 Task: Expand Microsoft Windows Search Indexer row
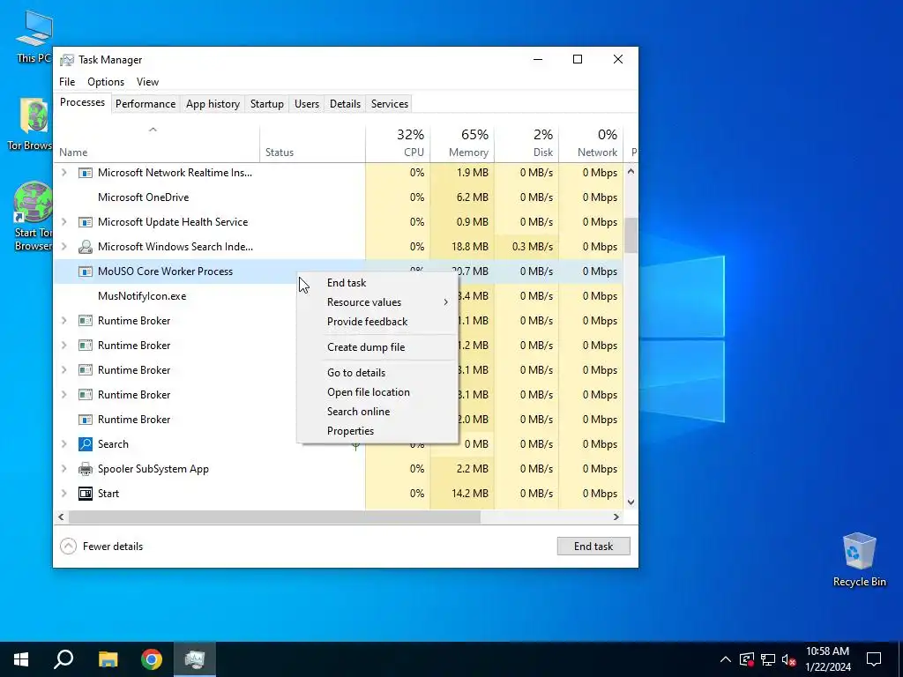(63, 247)
